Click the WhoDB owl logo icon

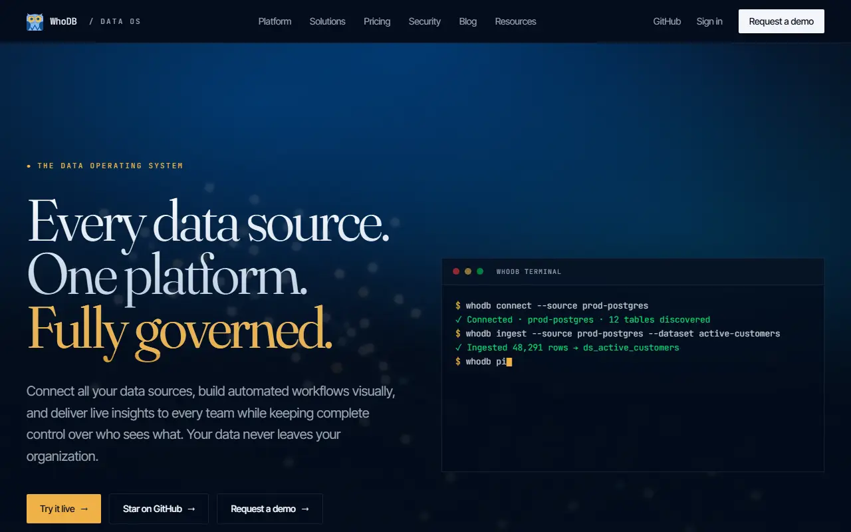pyautogui.click(x=35, y=21)
